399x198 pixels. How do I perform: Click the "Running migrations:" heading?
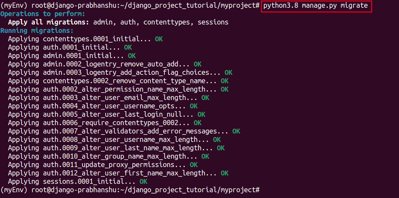click(x=37, y=31)
